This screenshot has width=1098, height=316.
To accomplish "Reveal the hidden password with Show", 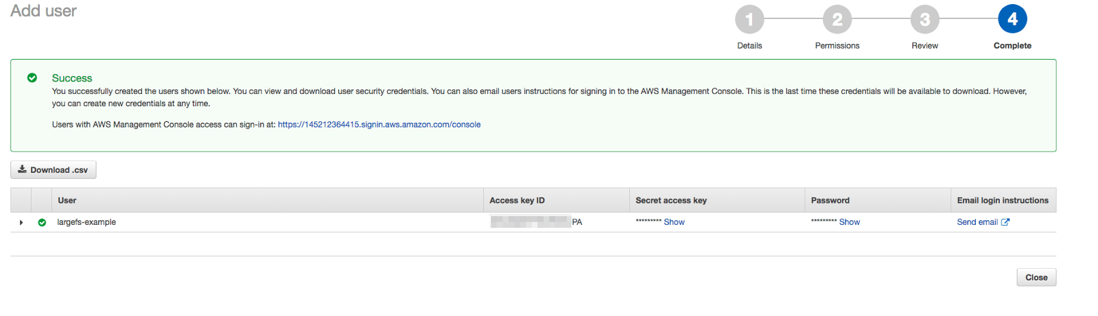I will pyautogui.click(x=849, y=222).
